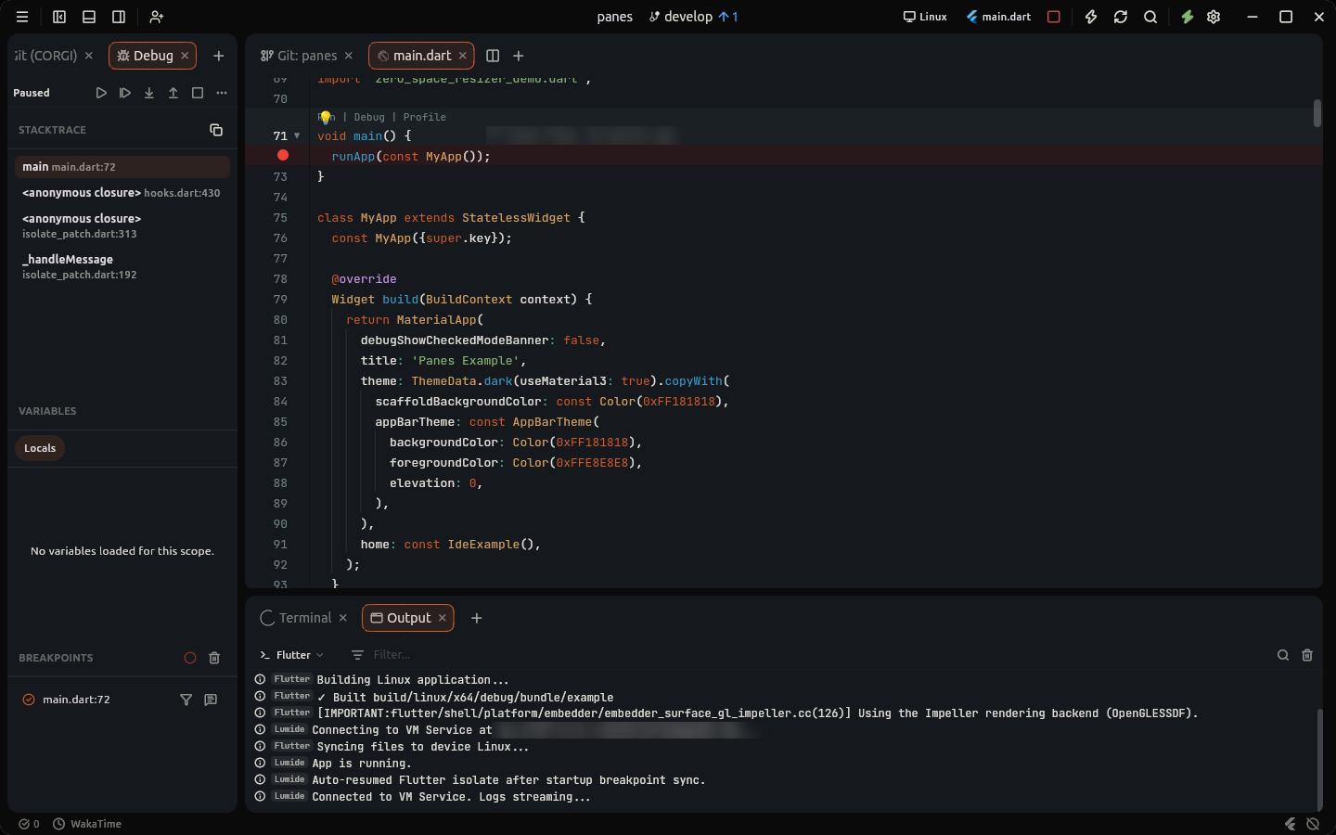Click the Profile code lens link
Screen dimensions: 1336x835
point(425,117)
